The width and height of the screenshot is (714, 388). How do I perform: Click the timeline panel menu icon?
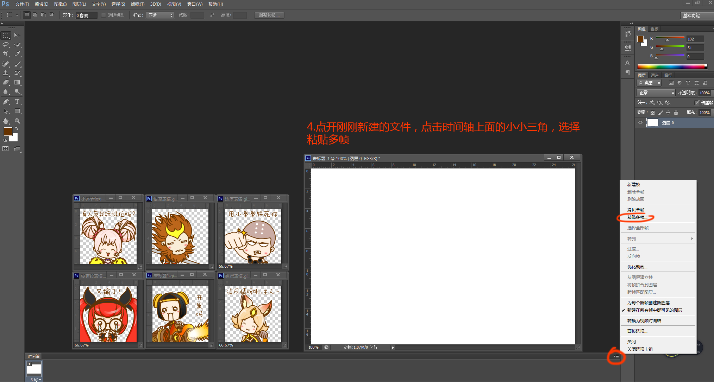pyautogui.click(x=616, y=356)
